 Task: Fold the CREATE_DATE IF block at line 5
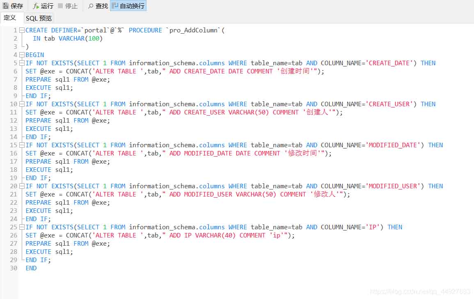click(22, 63)
